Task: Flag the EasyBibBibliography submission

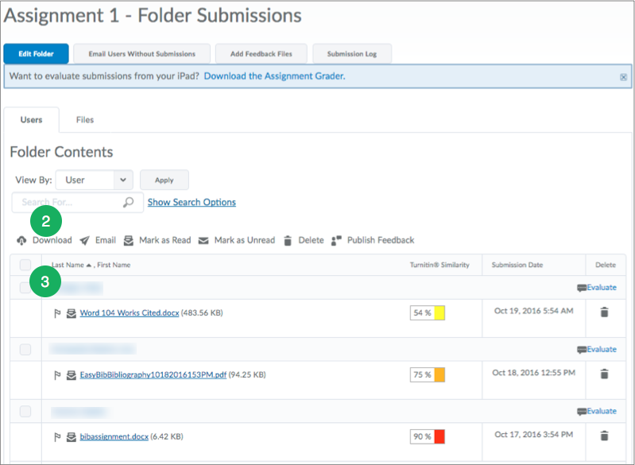Action: pyautogui.click(x=57, y=375)
